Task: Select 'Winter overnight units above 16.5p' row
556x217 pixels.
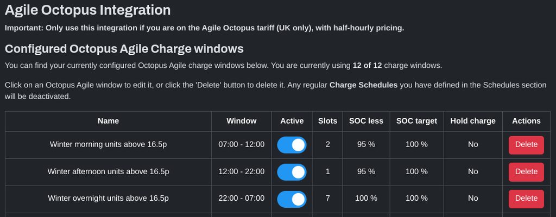Action: coord(108,199)
